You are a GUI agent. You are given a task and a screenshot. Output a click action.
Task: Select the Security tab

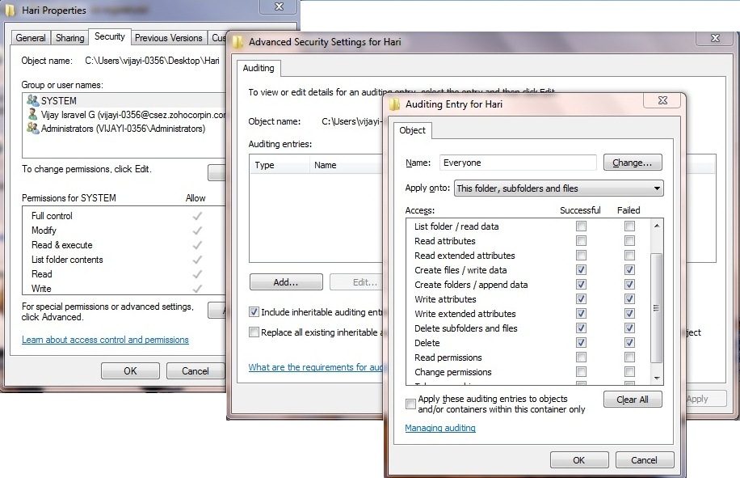tap(110, 36)
